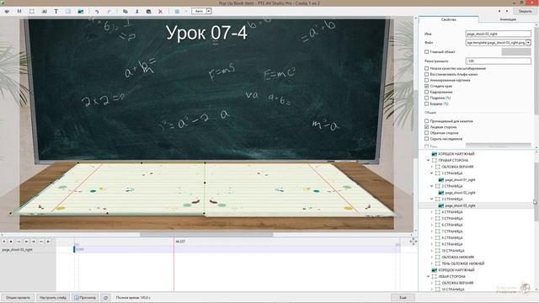This screenshot has width=539, height=303.
Task: Add a frame object from the toolbar
Action: pyautogui.click(x=32, y=11)
